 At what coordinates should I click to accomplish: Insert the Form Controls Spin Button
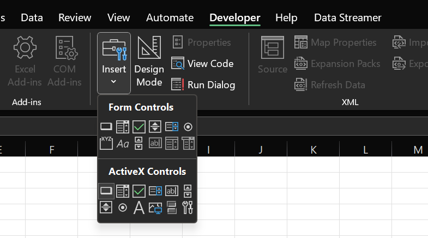[x=155, y=127]
